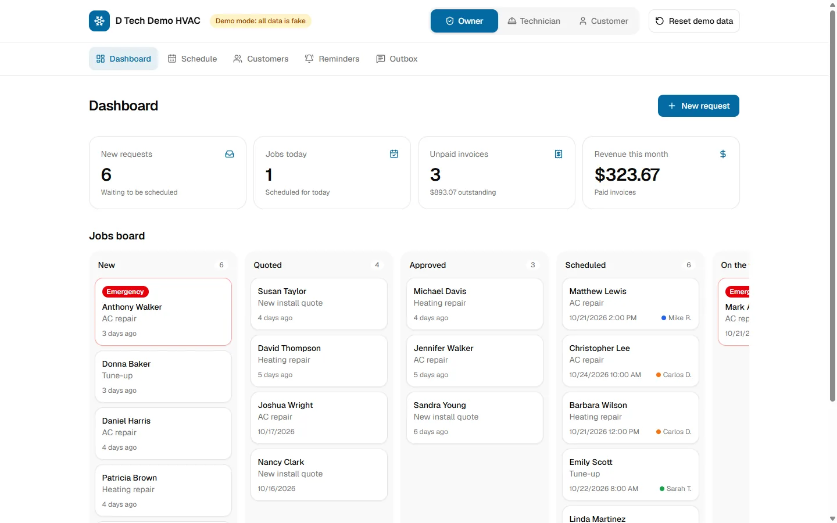This screenshot has width=837, height=523.
Task: Click the calendar icon beside Schedule
Action: coord(172,59)
